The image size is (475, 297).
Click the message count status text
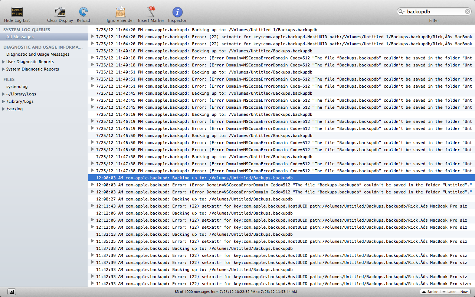(x=236, y=292)
